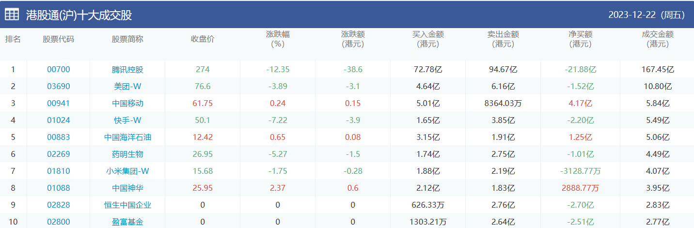
Task: Select 中国移动 stock link
Action: click(x=127, y=103)
